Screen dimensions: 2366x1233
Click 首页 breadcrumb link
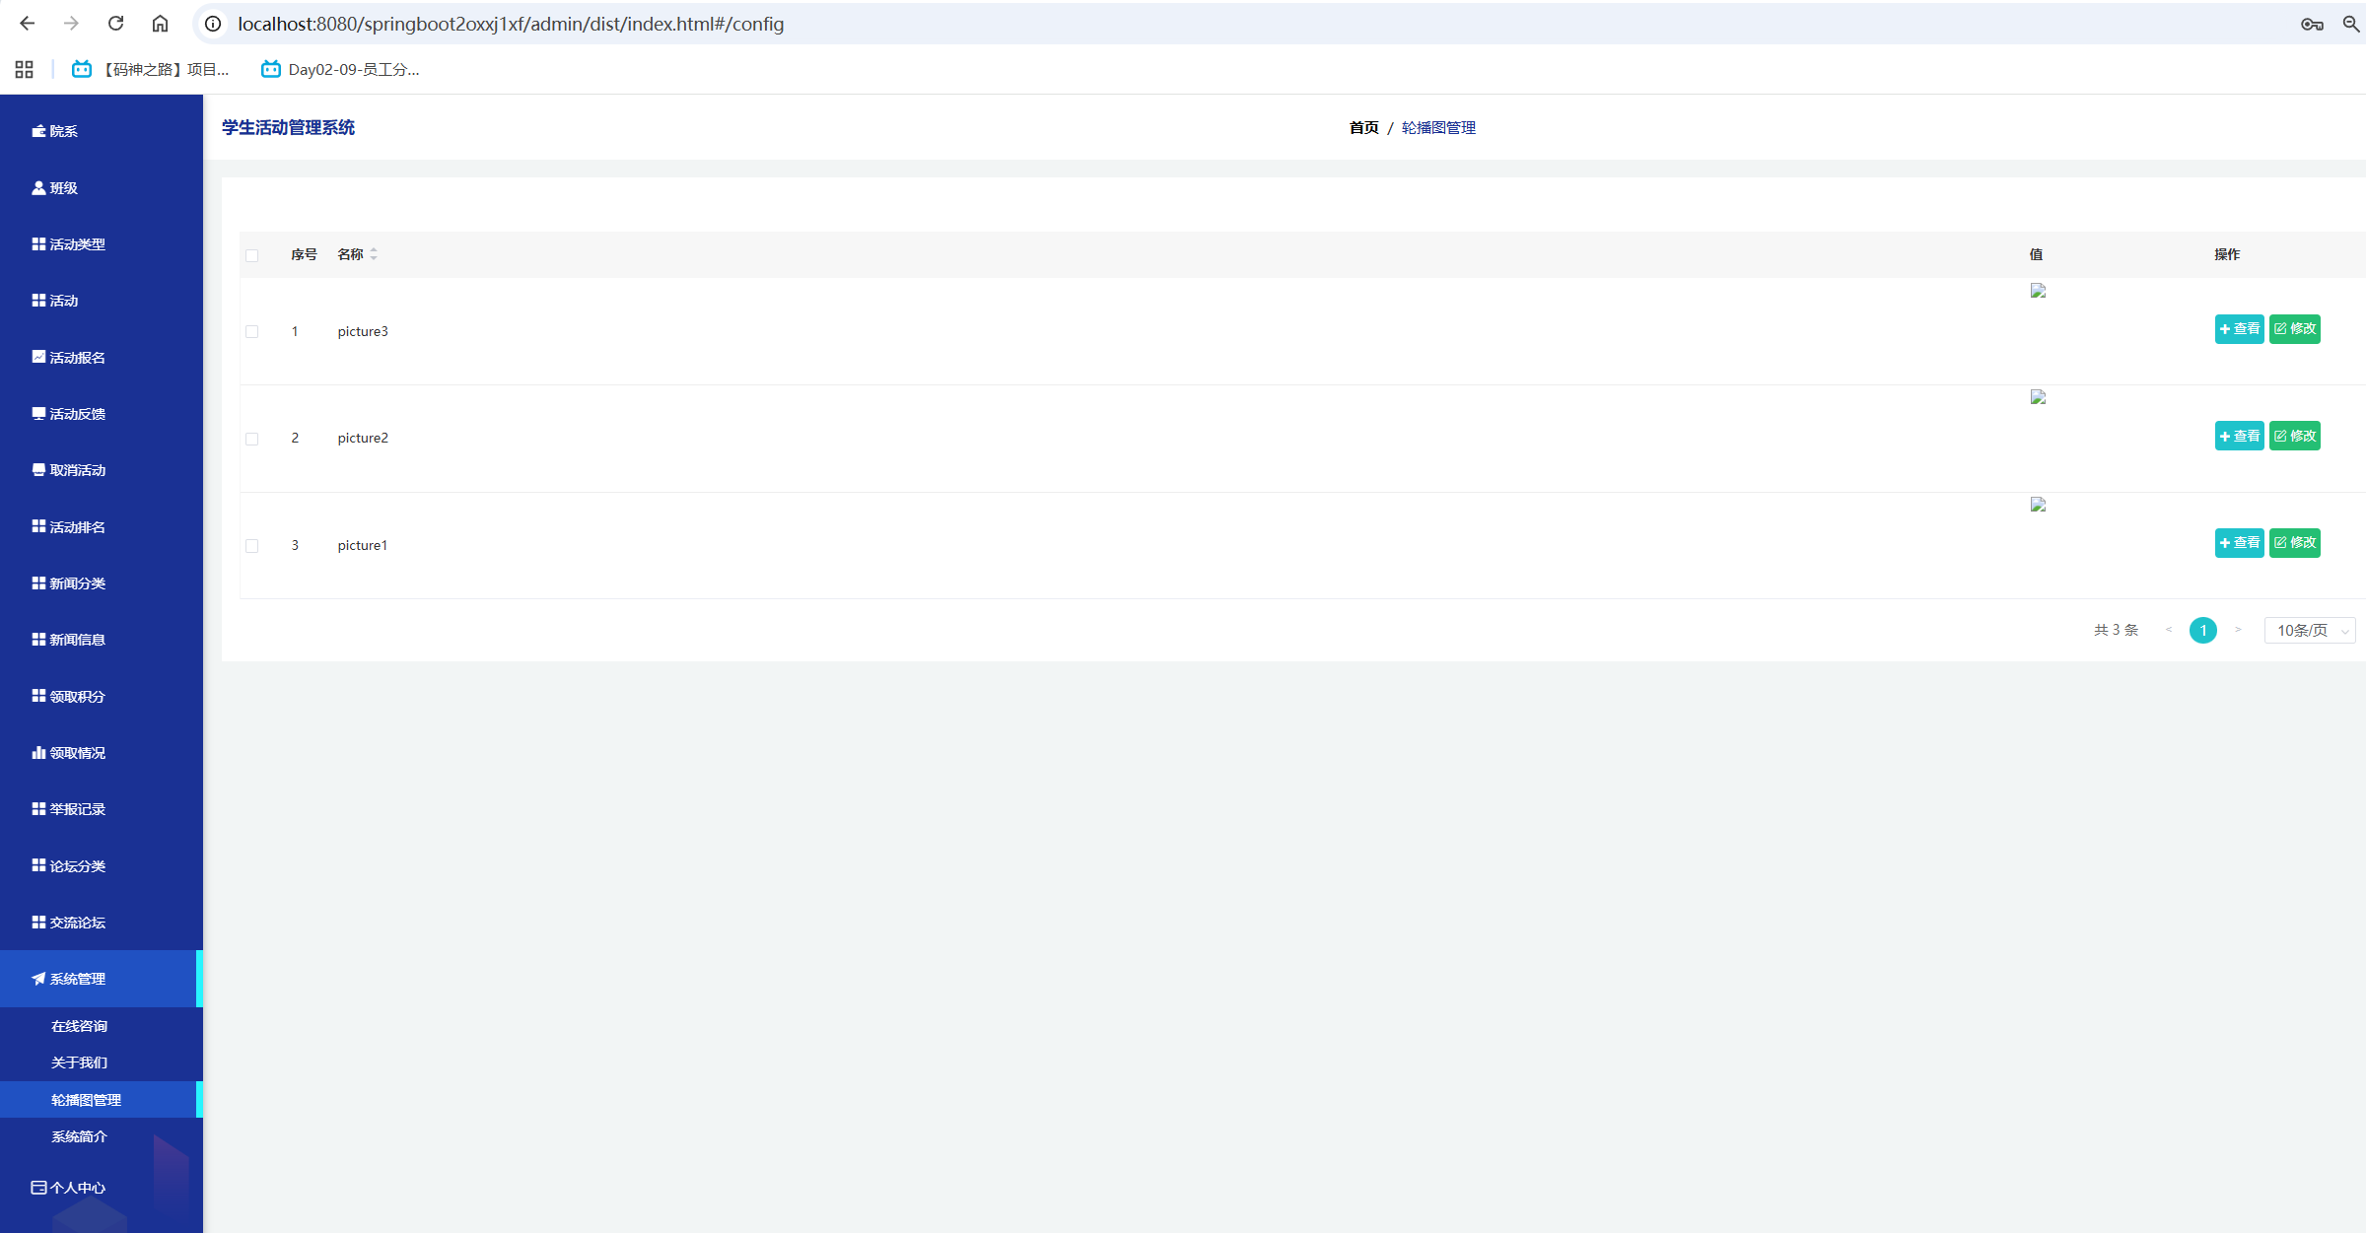[1363, 128]
